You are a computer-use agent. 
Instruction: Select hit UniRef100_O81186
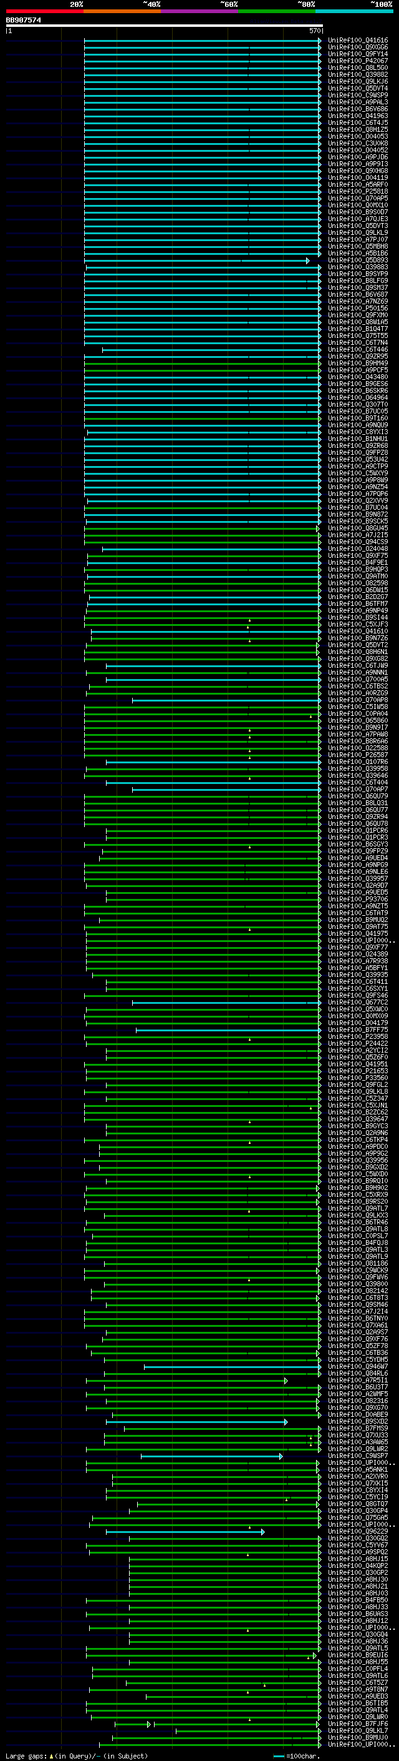(x=358, y=1264)
